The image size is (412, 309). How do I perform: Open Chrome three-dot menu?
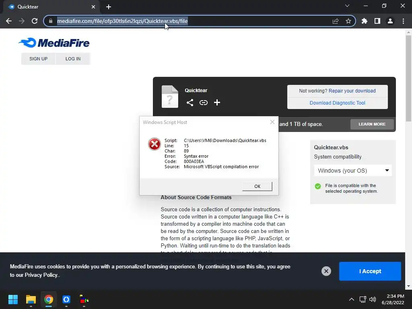(403, 21)
